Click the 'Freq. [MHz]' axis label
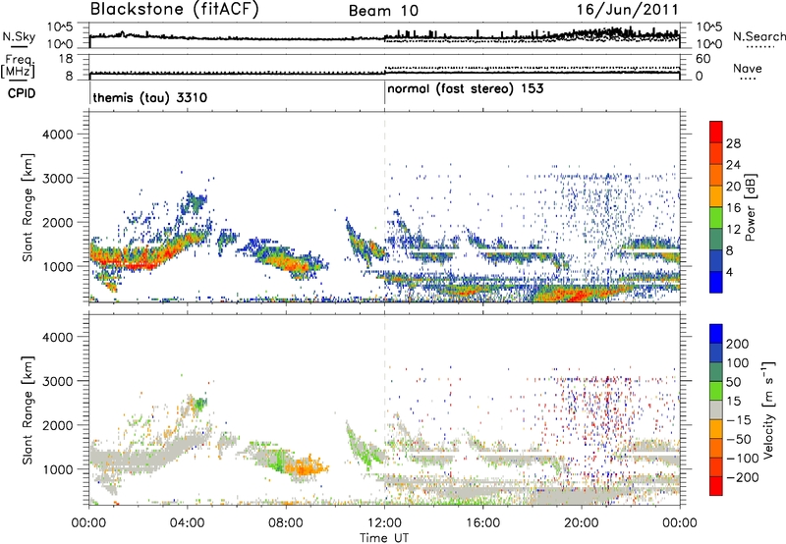 click(18, 67)
